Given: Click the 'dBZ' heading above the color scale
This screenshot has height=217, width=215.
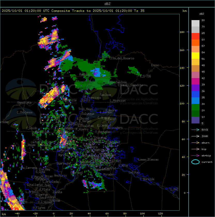Looking at the screenshot, I should [202, 14].
